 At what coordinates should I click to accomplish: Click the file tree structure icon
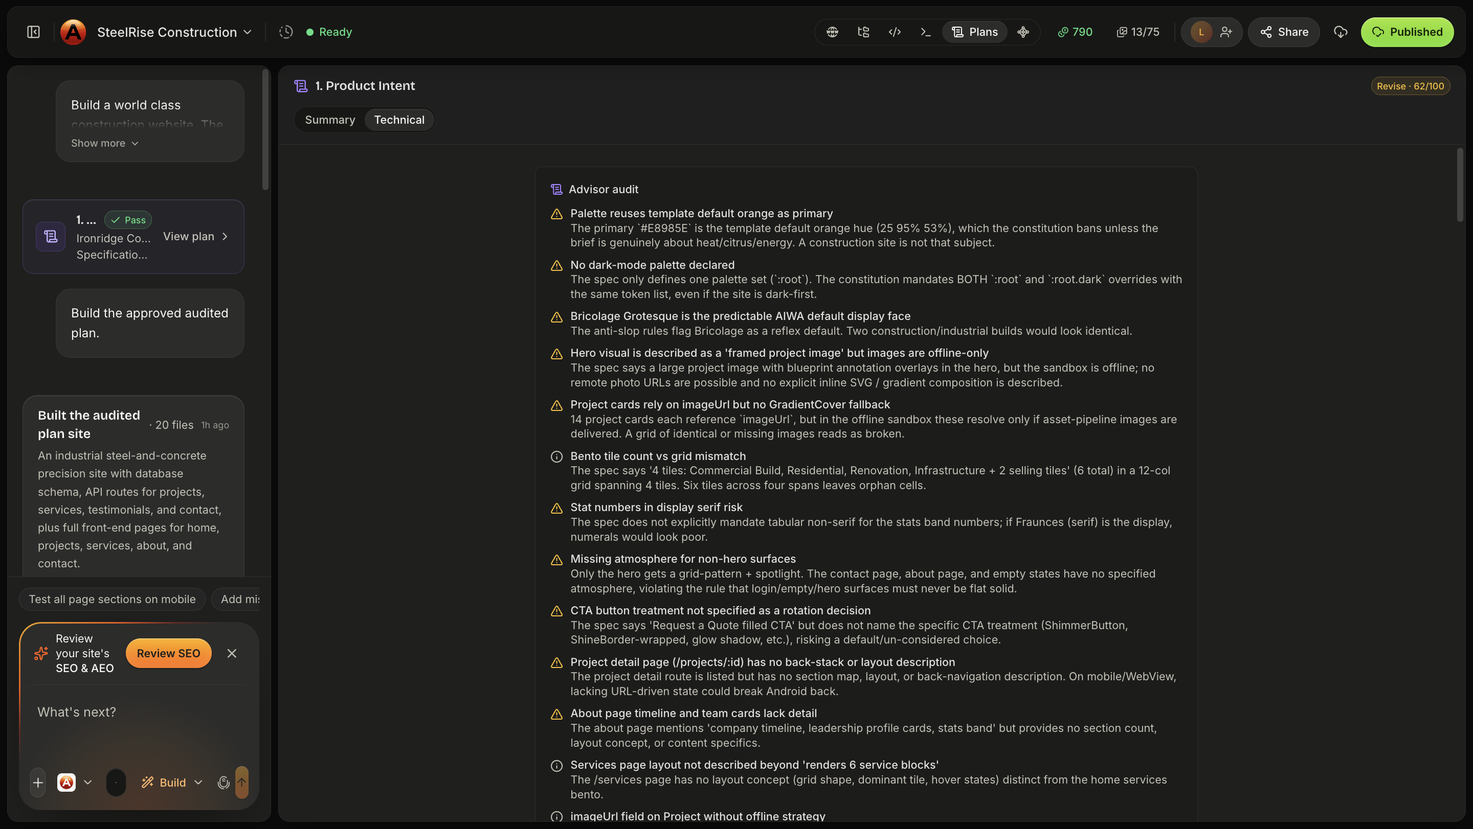coord(863,32)
